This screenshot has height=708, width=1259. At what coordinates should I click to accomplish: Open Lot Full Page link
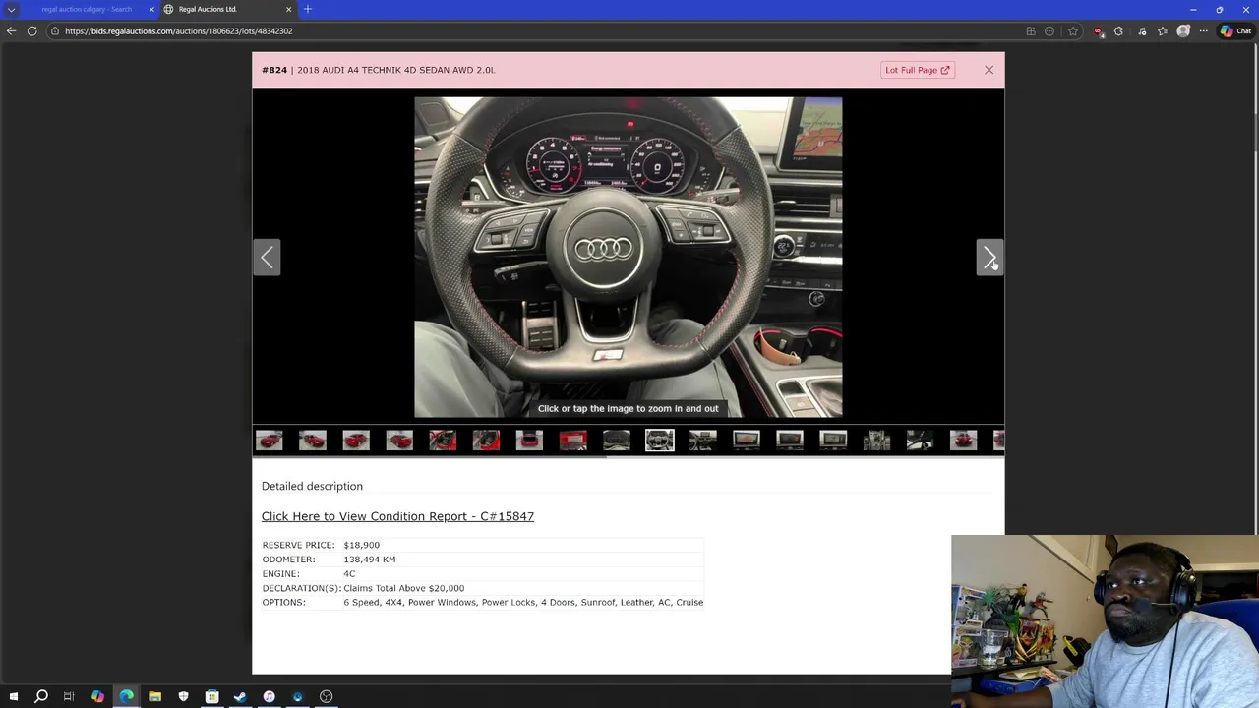pos(917,70)
